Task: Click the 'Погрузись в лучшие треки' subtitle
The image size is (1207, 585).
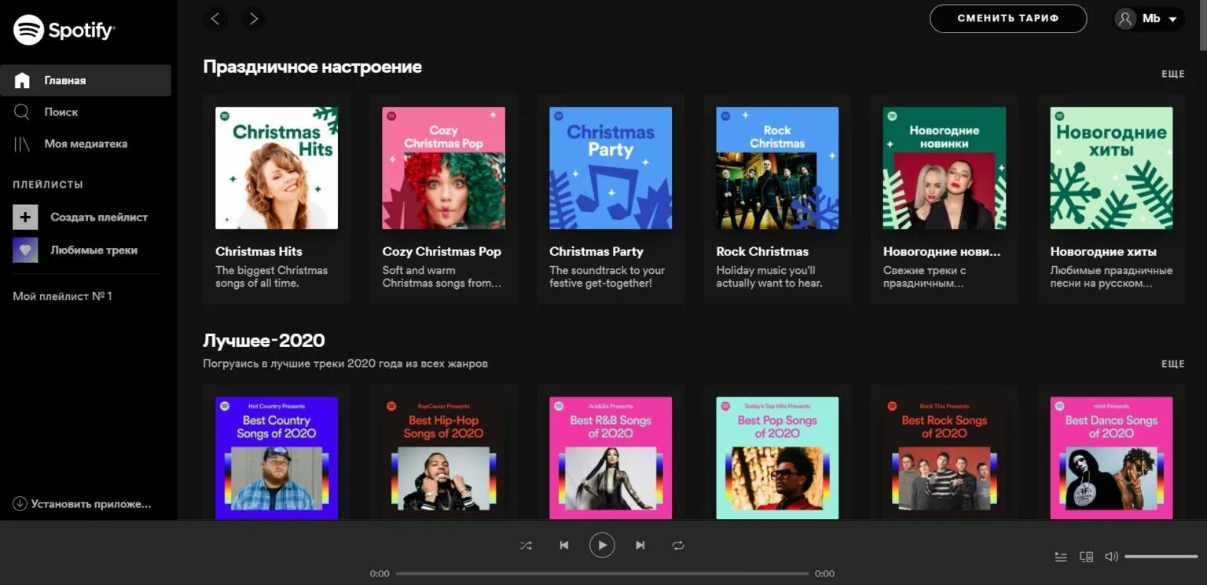Action: tap(345, 364)
